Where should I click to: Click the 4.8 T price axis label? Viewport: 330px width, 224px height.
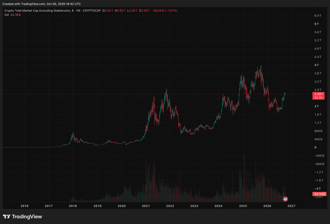pyautogui.click(x=318, y=48)
